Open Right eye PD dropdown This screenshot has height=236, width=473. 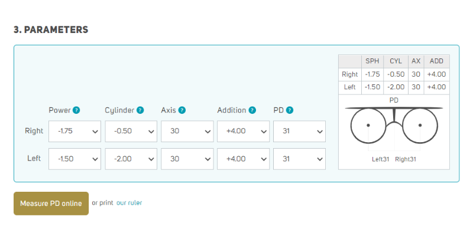[x=299, y=132]
